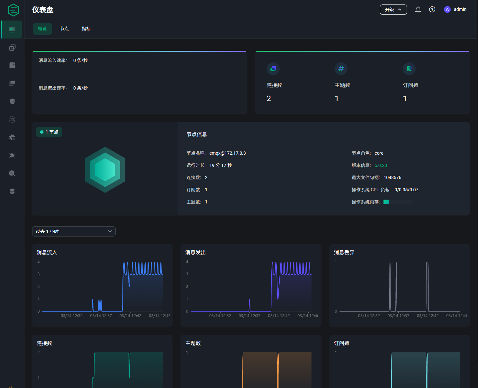Image resolution: width=478 pixels, height=388 pixels.
Task: Click the 订阅数 card icon
Action: pos(409,68)
